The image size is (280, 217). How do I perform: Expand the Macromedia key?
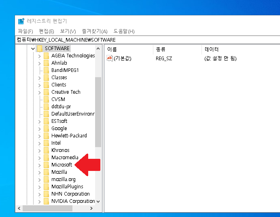[40, 158]
